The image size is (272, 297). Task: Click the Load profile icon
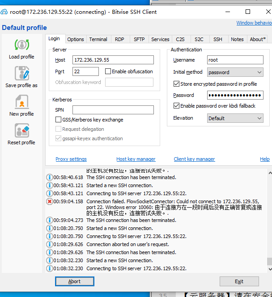coord(21,45)
